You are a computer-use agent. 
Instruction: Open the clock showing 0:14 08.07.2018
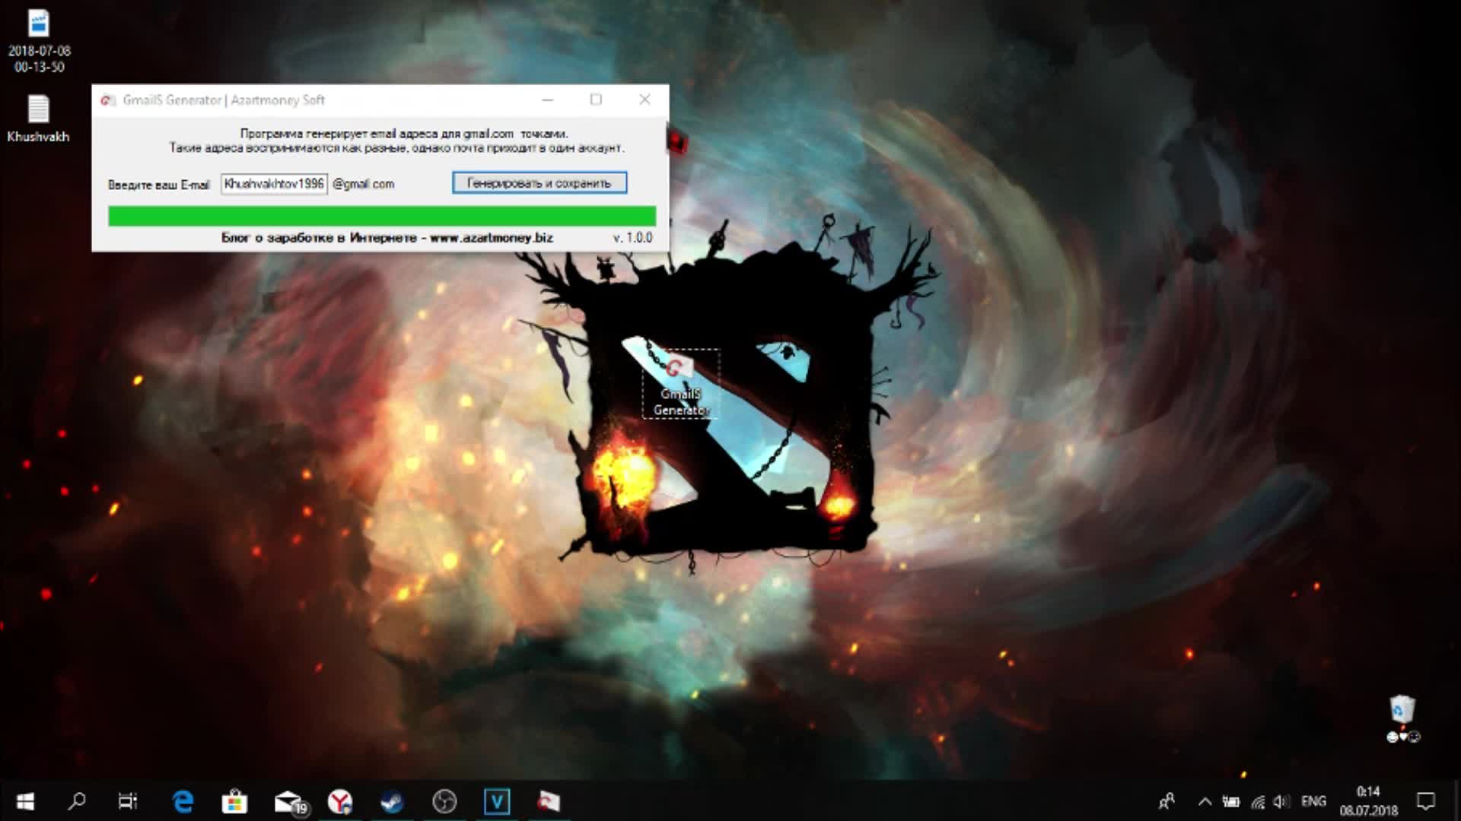[1368, 801]
